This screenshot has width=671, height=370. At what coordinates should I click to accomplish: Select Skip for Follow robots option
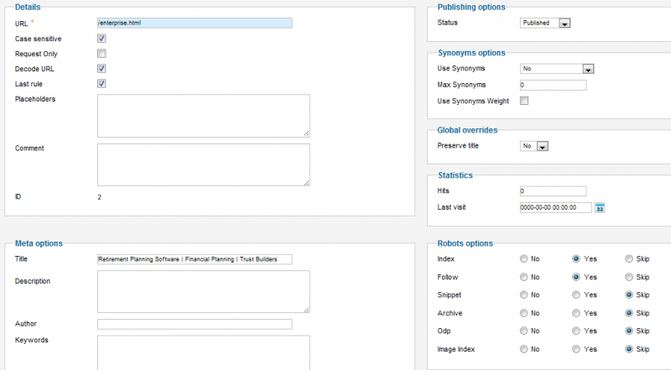click(628, 277)
